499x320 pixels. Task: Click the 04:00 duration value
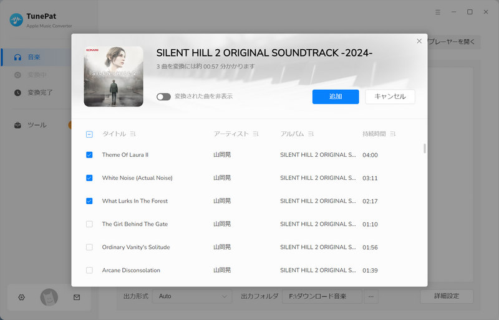(370, 155)
